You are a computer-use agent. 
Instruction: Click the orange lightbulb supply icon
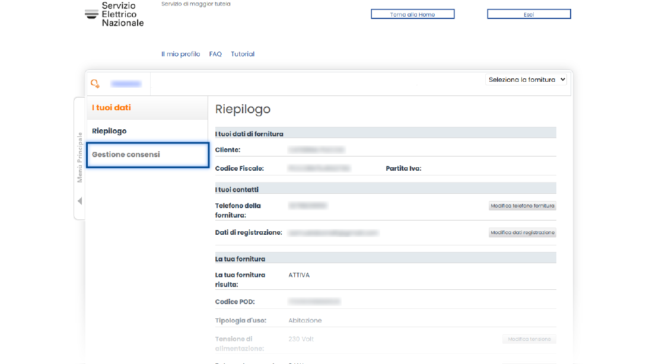pyautogui.click(x=95, y=84)
